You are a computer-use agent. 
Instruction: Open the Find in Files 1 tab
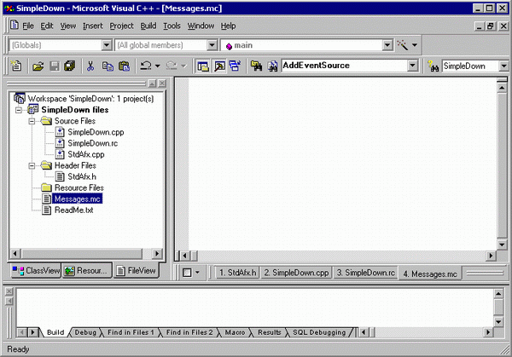coord(131,332)
